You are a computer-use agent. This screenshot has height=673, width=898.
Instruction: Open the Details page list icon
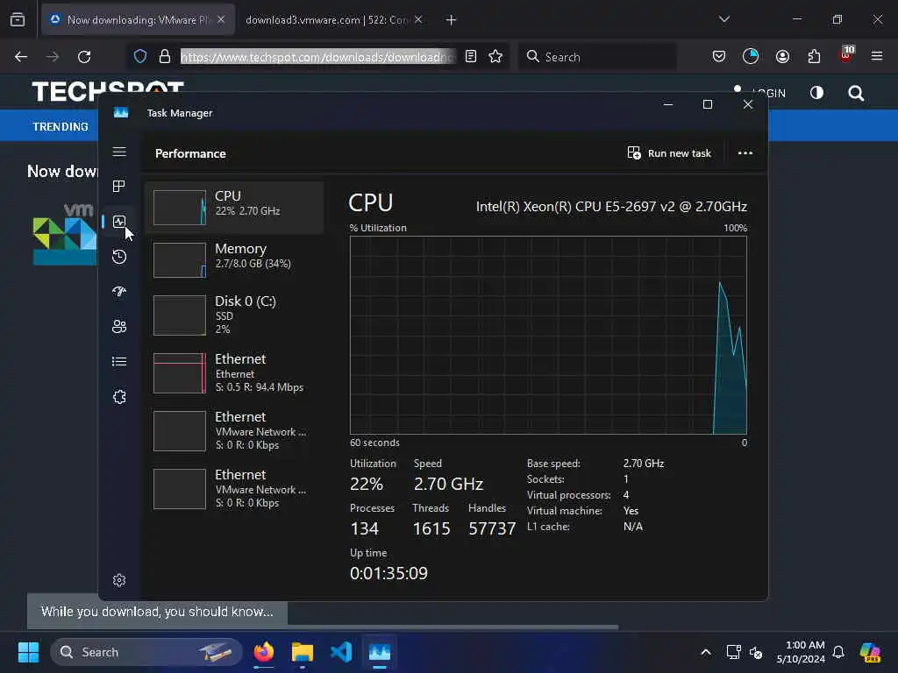[x=119, y=362]
